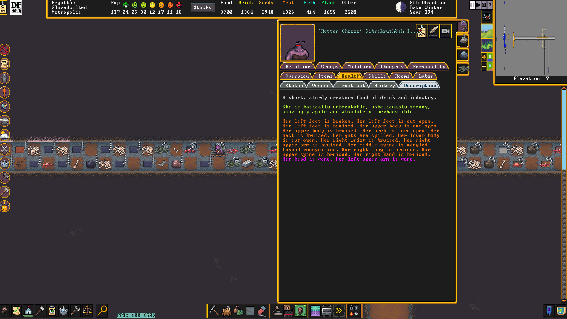
Task: Click the crying face alert icon
Action: tap(5, 206)
